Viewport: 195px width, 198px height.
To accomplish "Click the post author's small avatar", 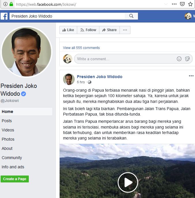I will (x=69, y=79).
